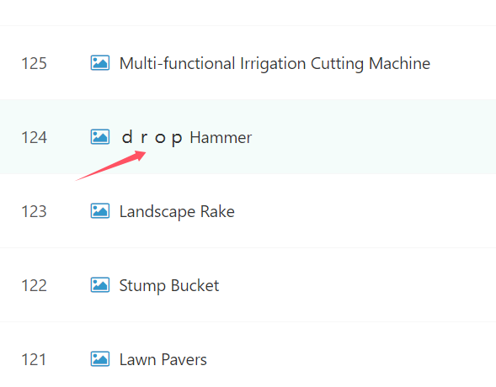Select ID number 122
This screenshot has height=387, width=496.
pyautogui.click(x=34, y=285)
